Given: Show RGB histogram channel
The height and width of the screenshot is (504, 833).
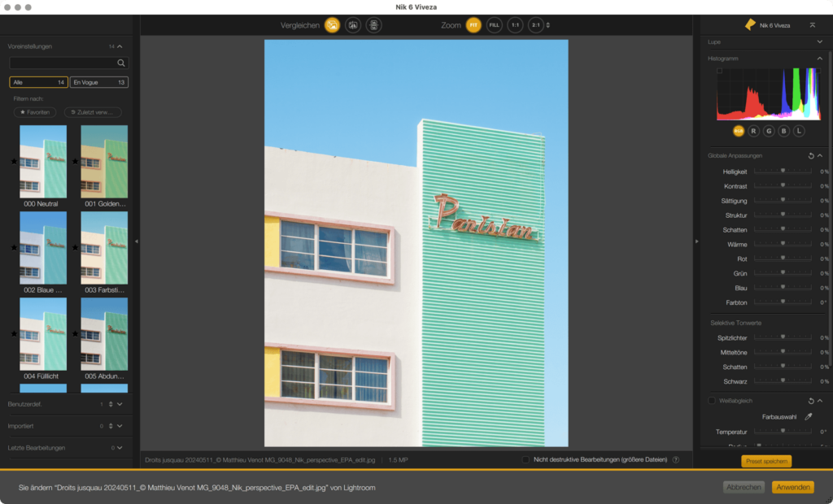Looking at the screenshot, I should pos(739,131).
